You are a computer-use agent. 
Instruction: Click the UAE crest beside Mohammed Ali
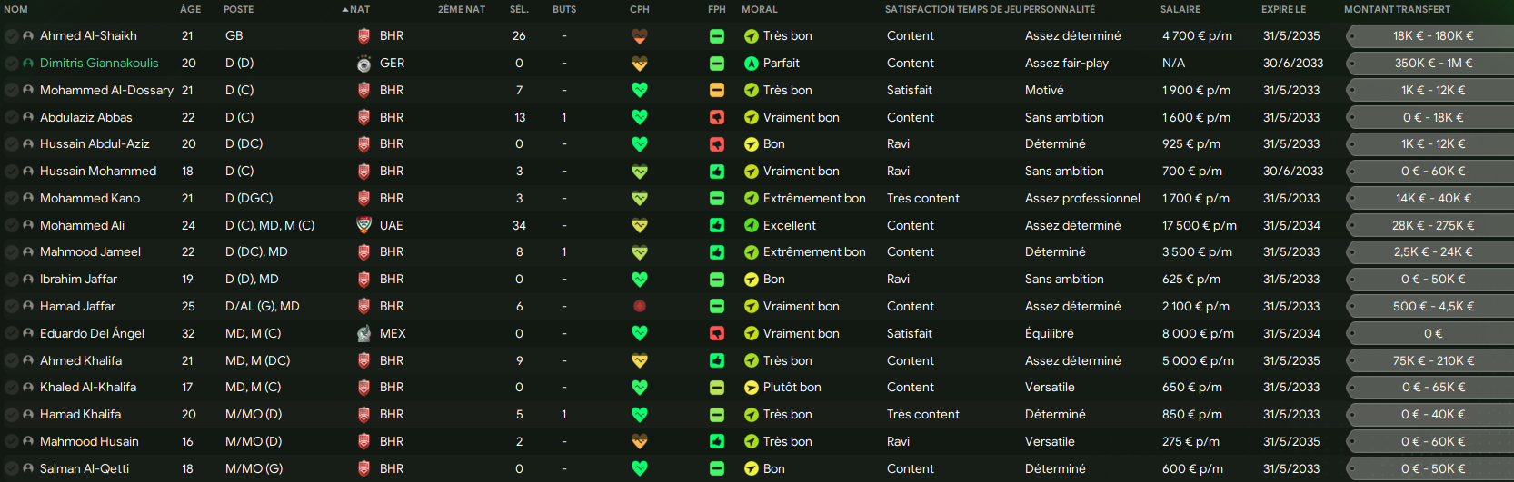[364, 225]
